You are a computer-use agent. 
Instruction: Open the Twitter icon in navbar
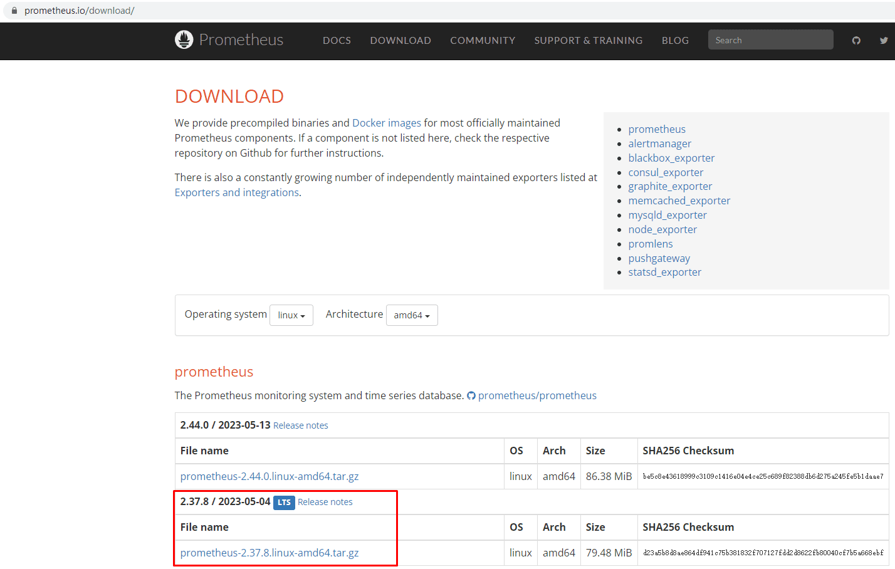(x=884, y=40)
